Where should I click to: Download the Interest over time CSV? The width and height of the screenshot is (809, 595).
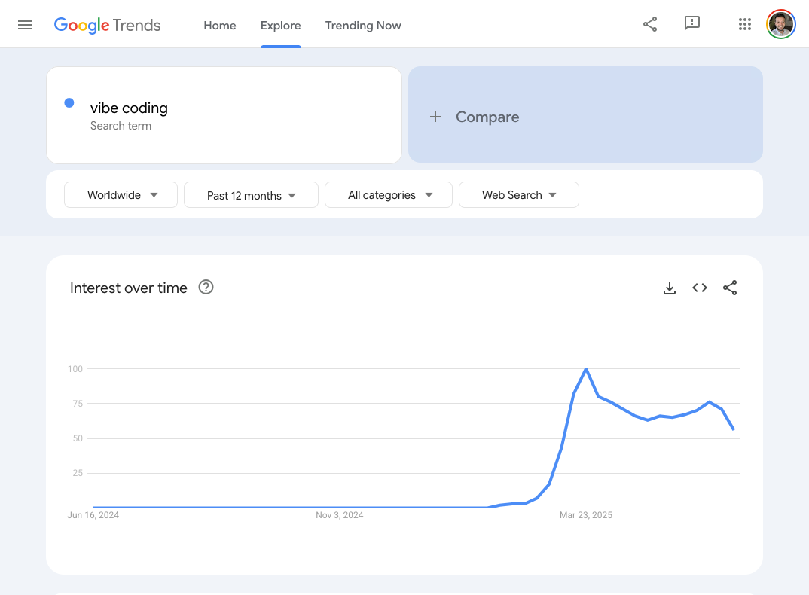tap(670, 288)
